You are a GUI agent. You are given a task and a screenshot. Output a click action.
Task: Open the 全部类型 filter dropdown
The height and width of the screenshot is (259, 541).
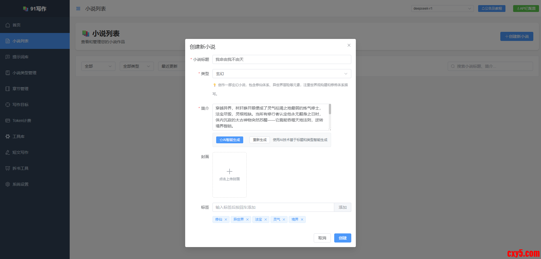point(137,66)
